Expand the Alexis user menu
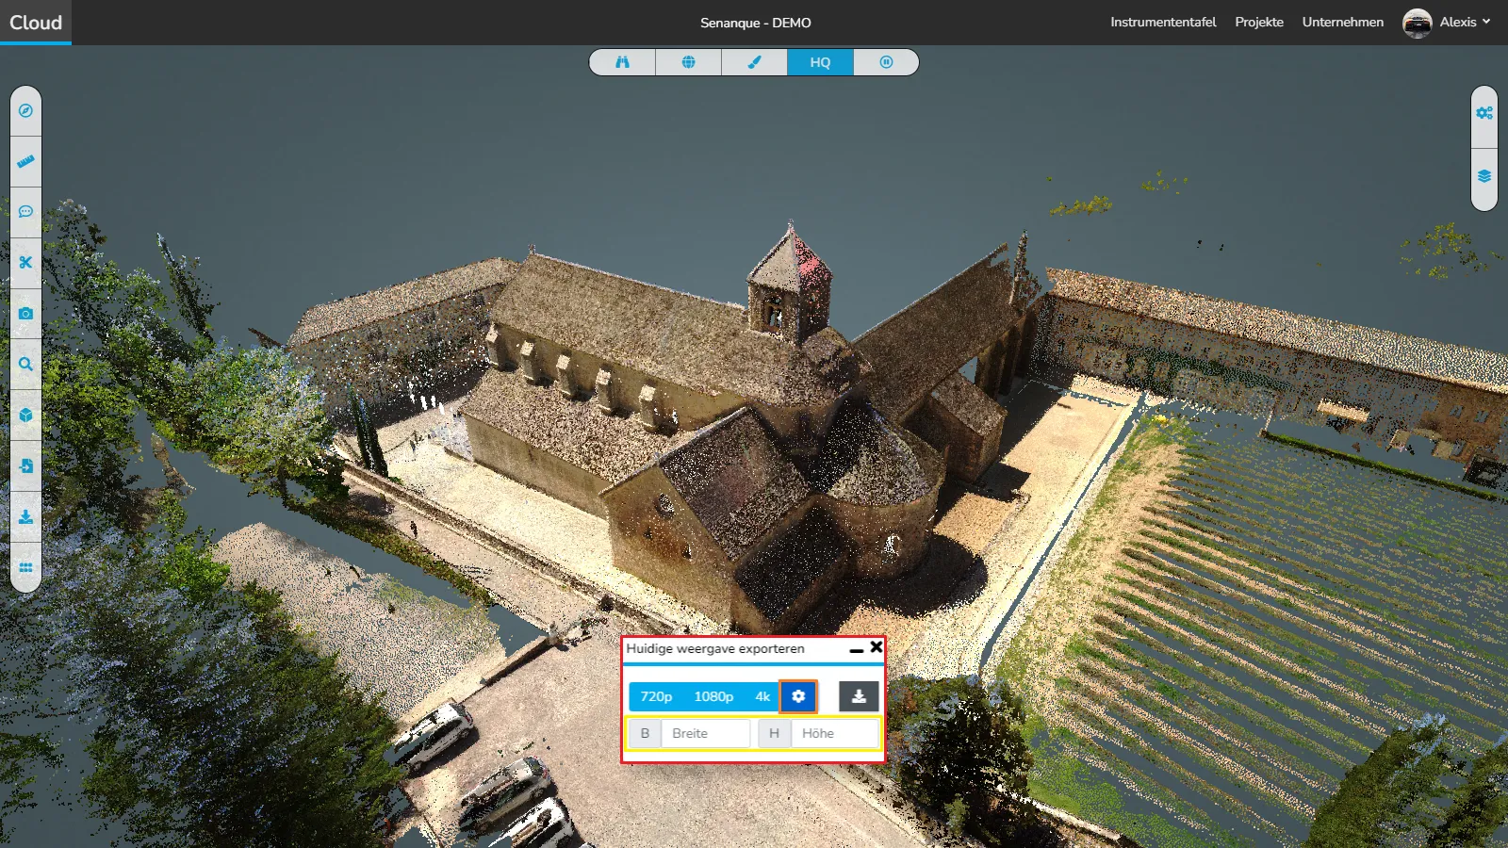The height and width of the screenshot is (848, 1508). click(x=1447, y=23)
